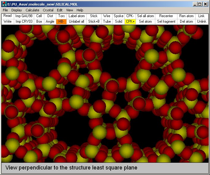Open the View menu
The image size is (210, 175).
click(69, 10)
